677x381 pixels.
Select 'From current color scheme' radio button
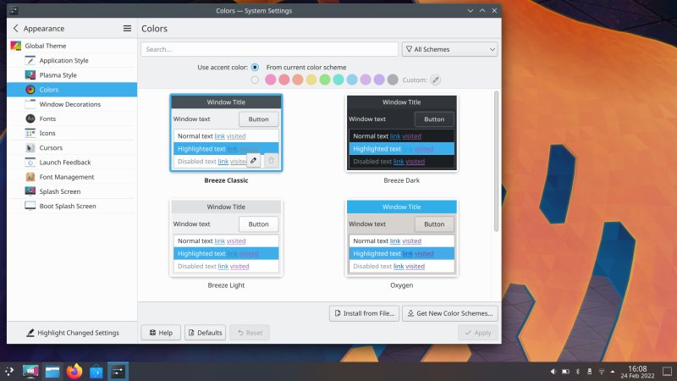[256, 67]
